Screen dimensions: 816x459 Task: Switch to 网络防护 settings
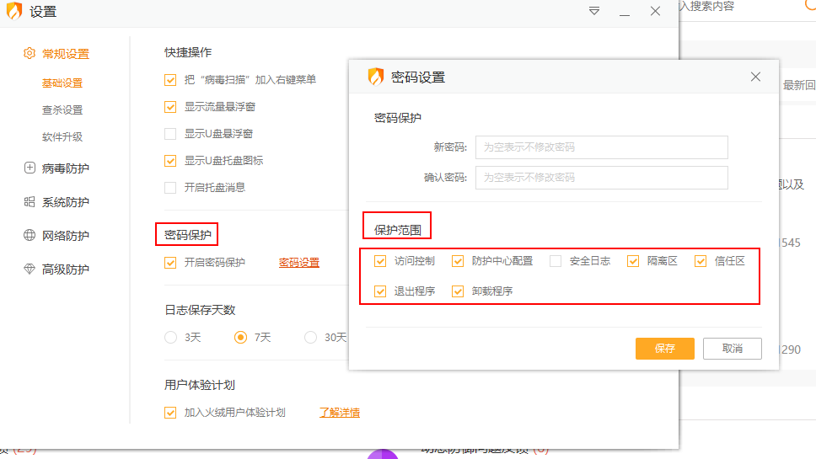click(x=66, y=236)
